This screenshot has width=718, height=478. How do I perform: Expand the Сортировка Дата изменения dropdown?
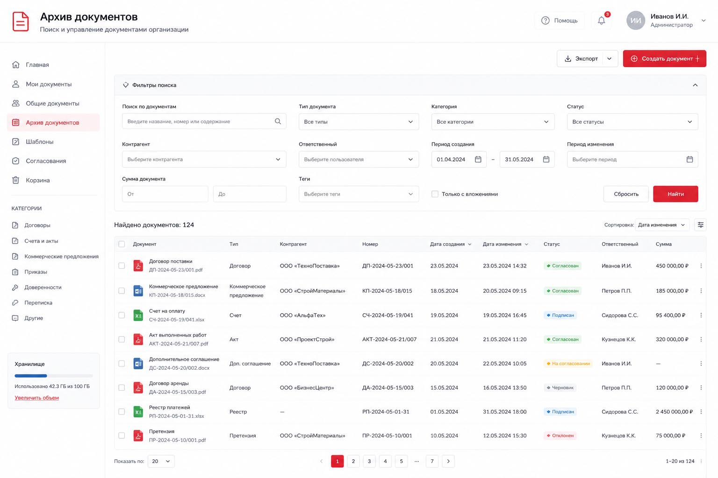[662, 225]
